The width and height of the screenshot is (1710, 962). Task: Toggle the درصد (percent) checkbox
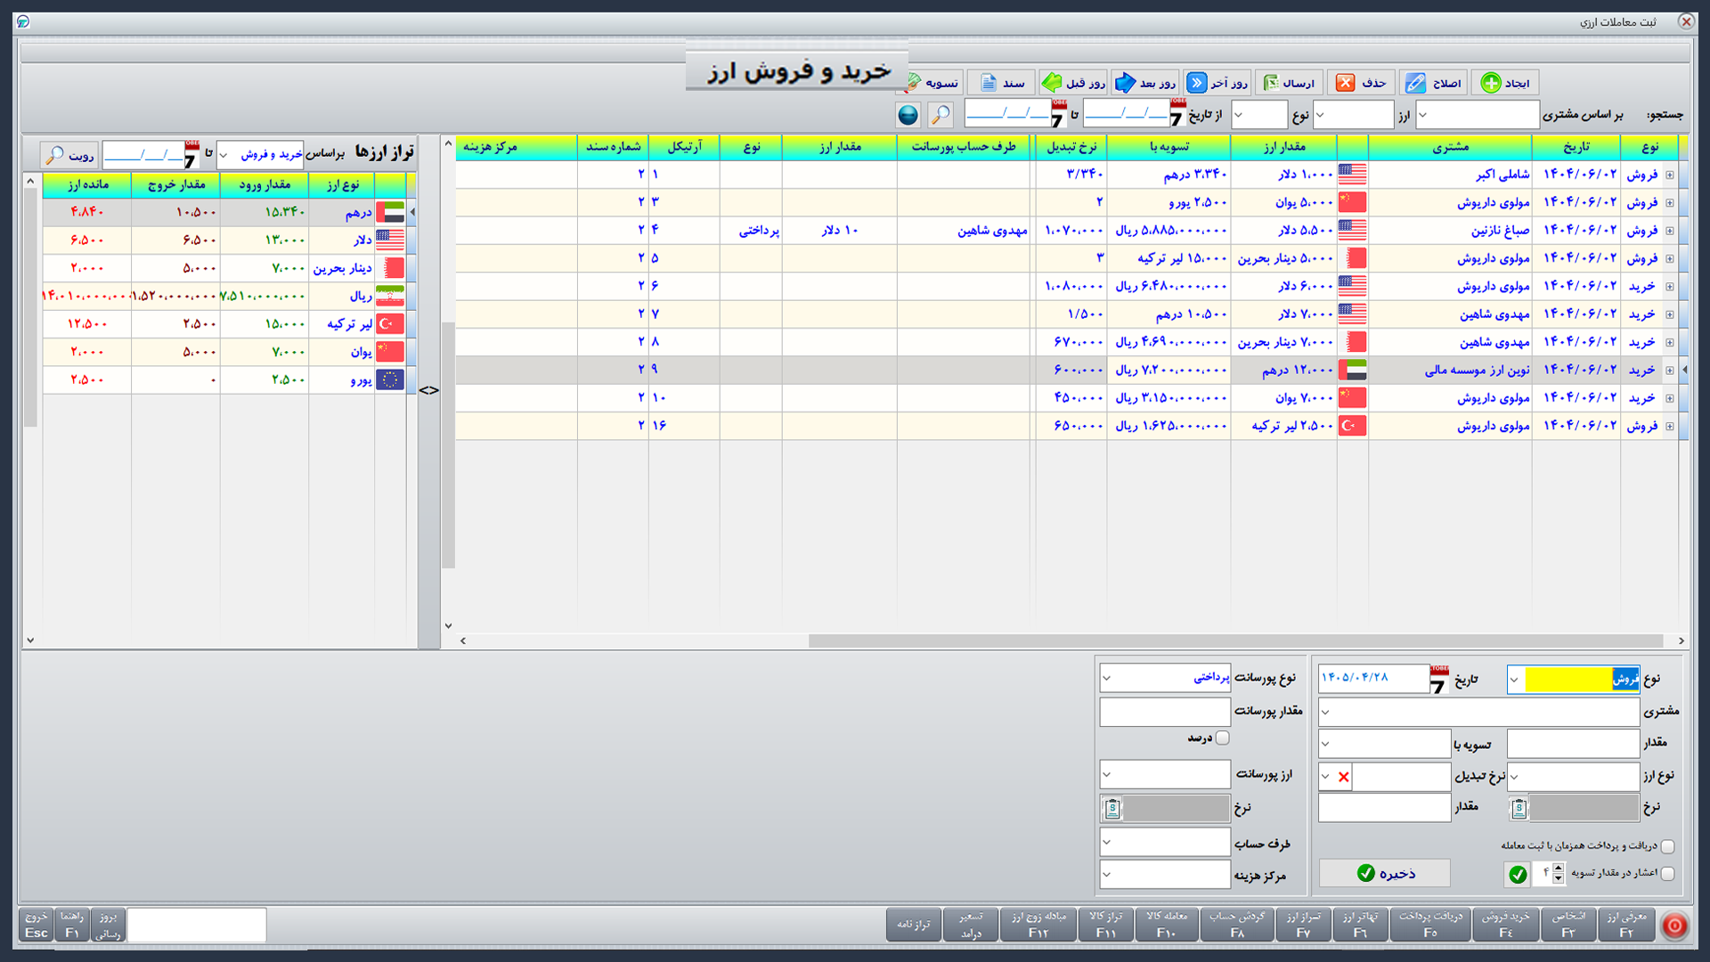[x=1223, y=738]
